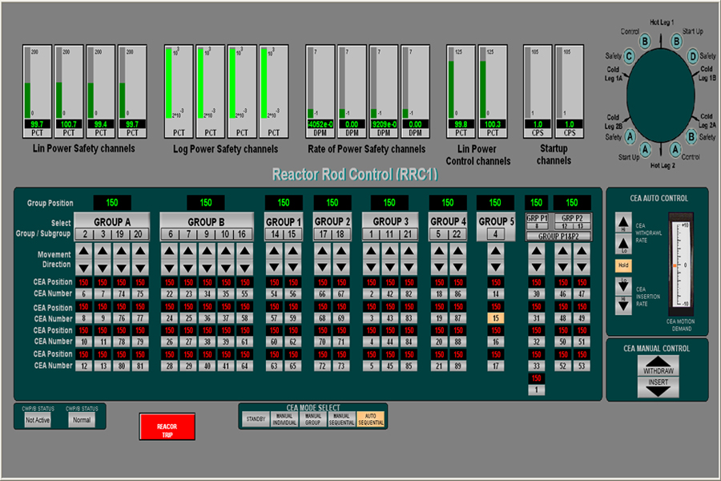This screenshot has height=481, width=721.
Task: Click the Withdraw button in CEA Manual Control
Action: tap(658, 366)
